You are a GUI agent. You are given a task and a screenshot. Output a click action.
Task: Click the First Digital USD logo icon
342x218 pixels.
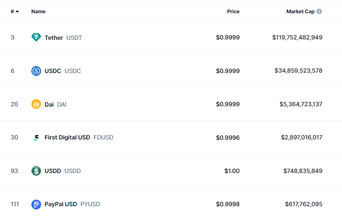click(36, 137)
